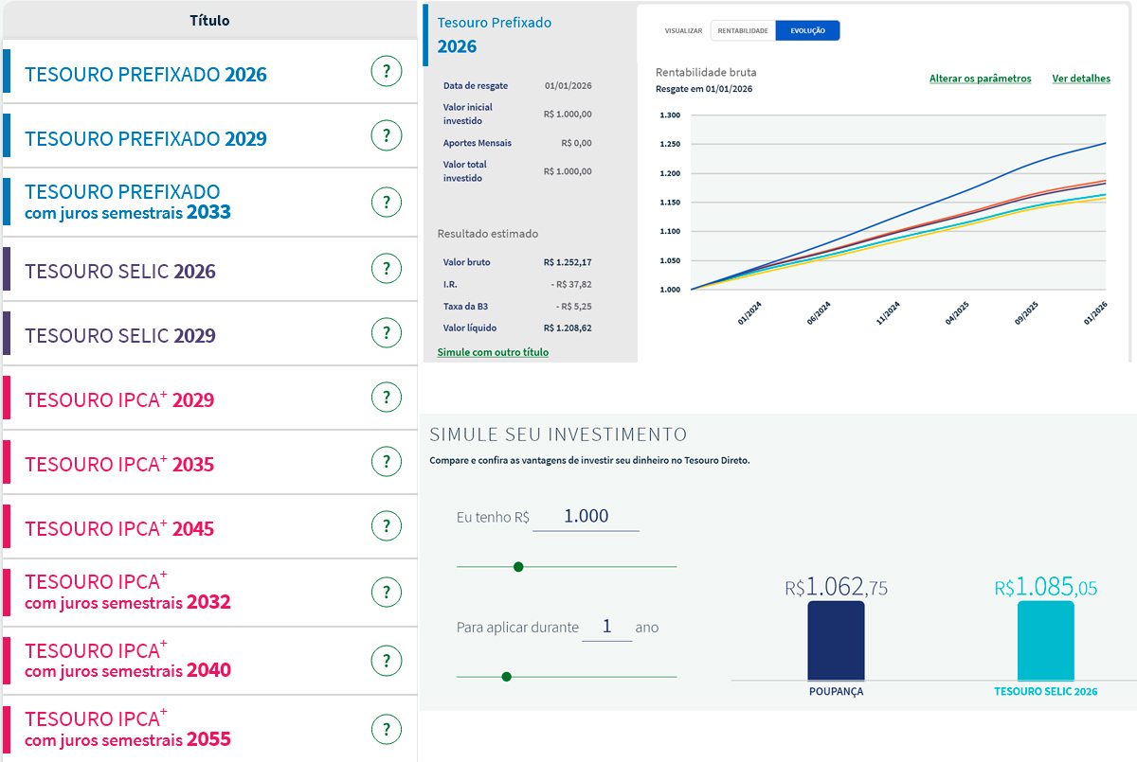Open help icon for Tesouro IPCA+ 2045
Screen dimensions: 1137x762
coord(386,526)
